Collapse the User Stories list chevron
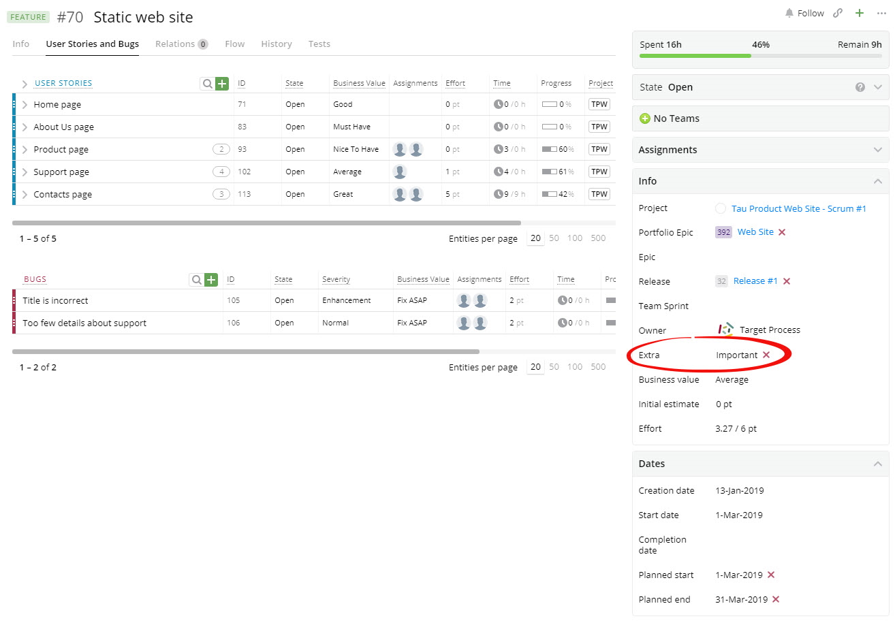 click(25, 84)
